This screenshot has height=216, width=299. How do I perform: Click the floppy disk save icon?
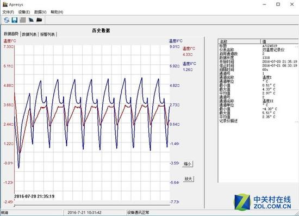15,20
